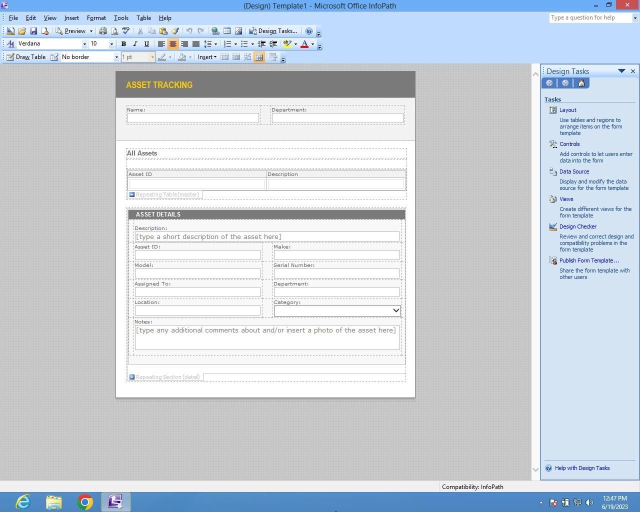The image size is (640, 512).
Task: Click the Name text field in the form
Action: (x=193, y=118)
